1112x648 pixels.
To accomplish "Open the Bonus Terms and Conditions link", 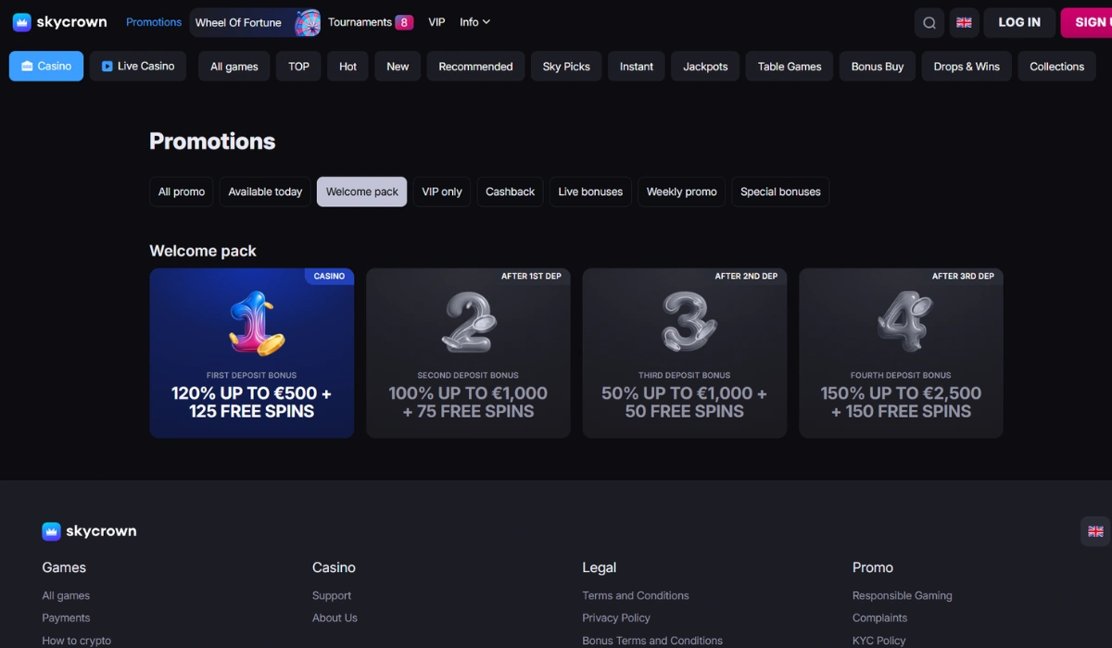I will pos(652,640).
